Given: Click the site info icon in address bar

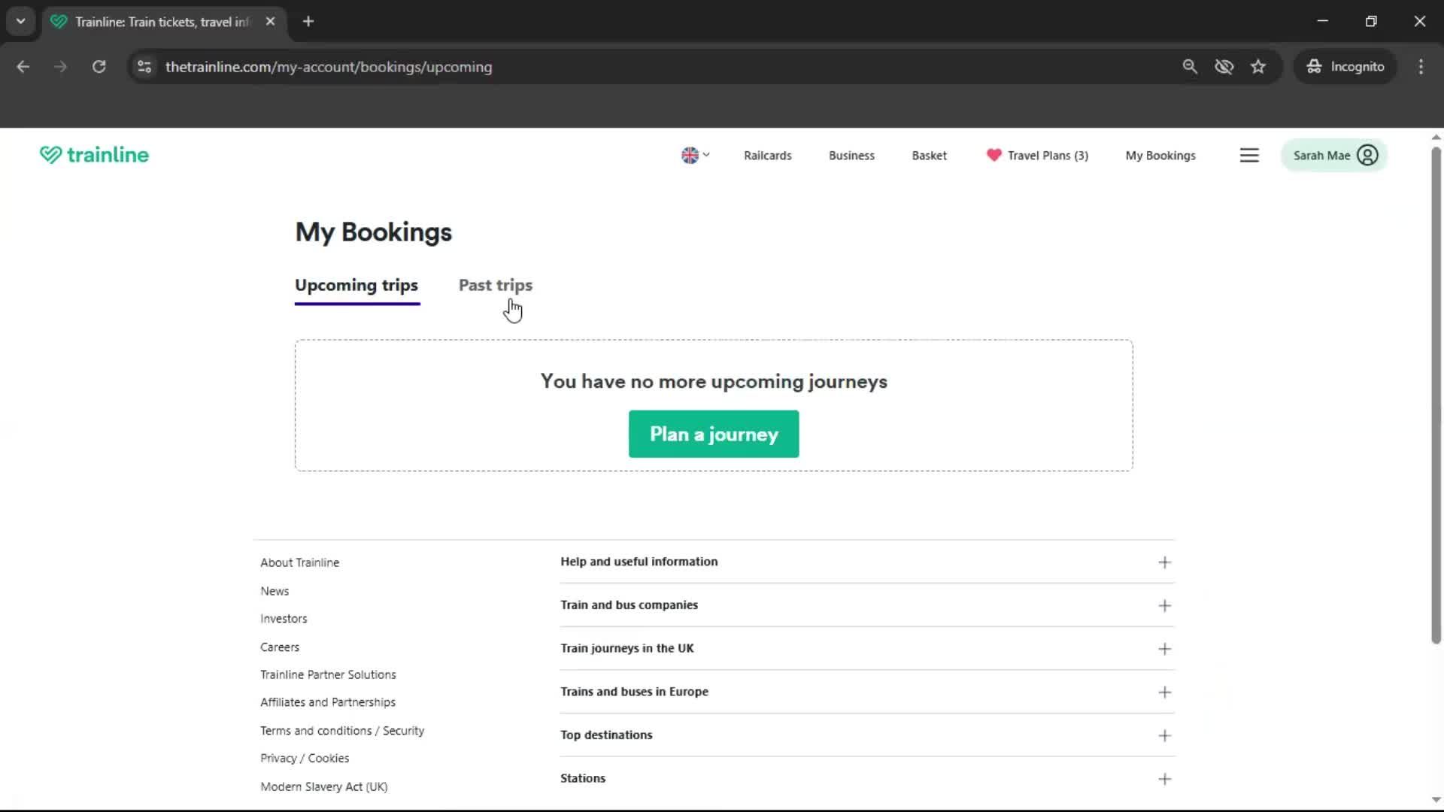Looking at the screenshot, I should [x=144, y=66].
